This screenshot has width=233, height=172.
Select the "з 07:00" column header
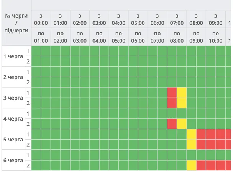pos(177,19)
